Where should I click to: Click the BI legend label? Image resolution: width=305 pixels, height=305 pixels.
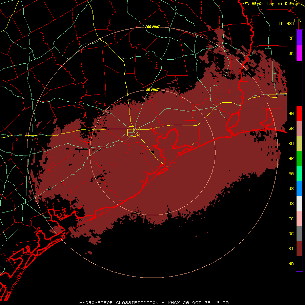click(x=291, y=249)
